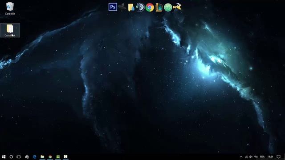This screenshot has width=285, height=160.
Task: Open the clock showing 14:24
Action: tap(270, 157)
